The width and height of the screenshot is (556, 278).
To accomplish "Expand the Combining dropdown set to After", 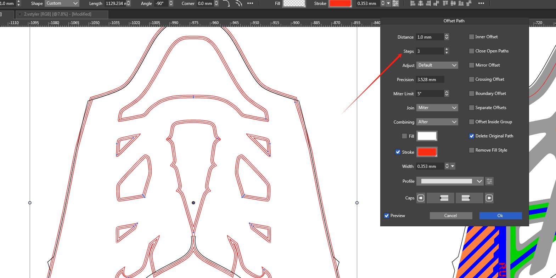I will point(437,122).
